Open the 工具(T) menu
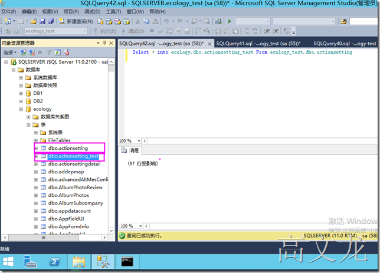The height and width of the screenshot is (273, 380). [113, 12]
